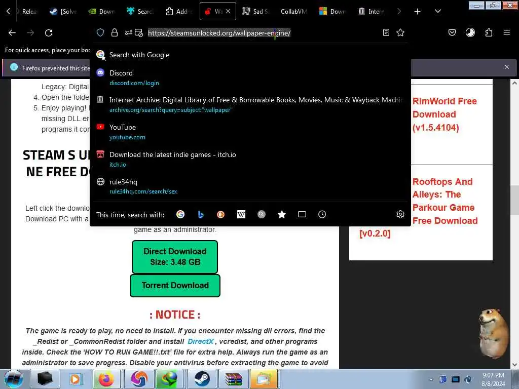The image size is (519, 389).
Task: Toggle reader view icon
Action: pyautogui.click(x=386, y=33)
